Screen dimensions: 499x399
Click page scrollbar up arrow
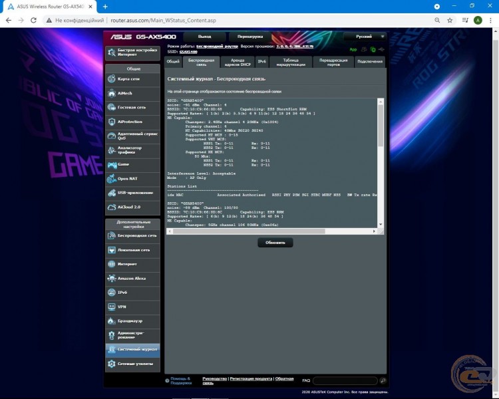[x=496, y=31]
